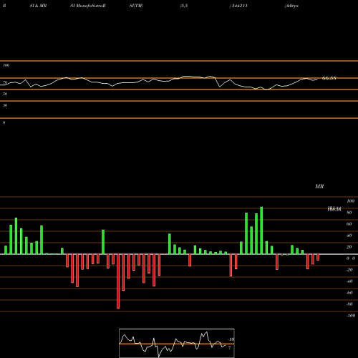
Task: Click the '-20' label on MR axis
Action: coord(349,270)
